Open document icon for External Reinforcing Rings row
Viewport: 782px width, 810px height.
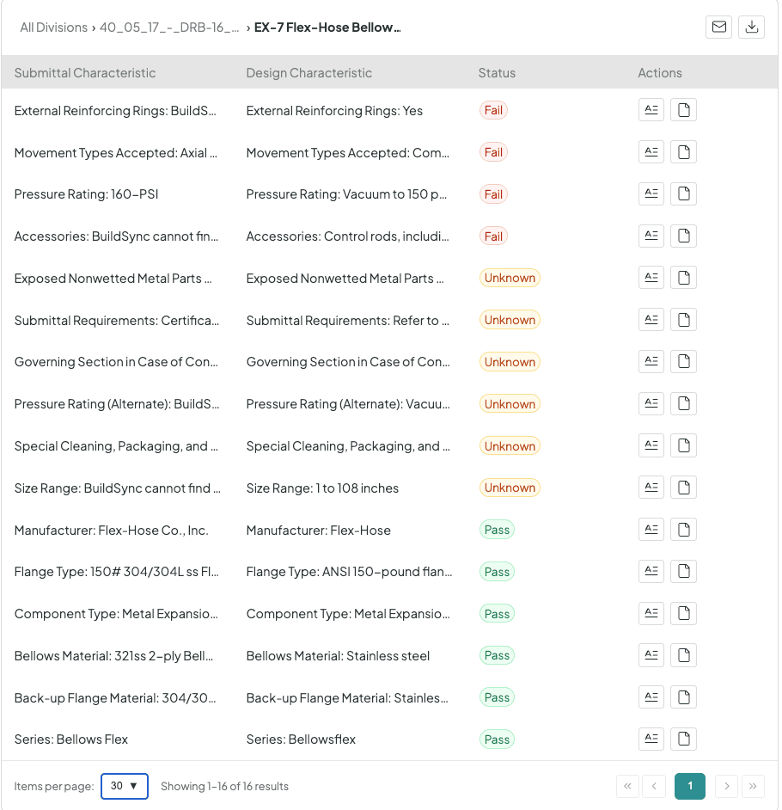(683, 110)
